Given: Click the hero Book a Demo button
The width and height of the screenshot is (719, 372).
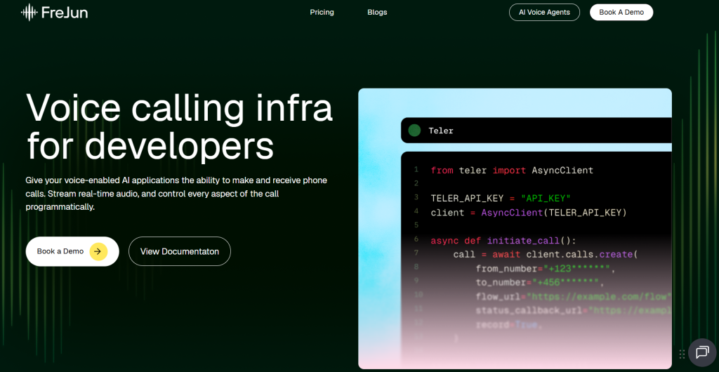Looking at the screenshot, I should [x=72, y=251].
